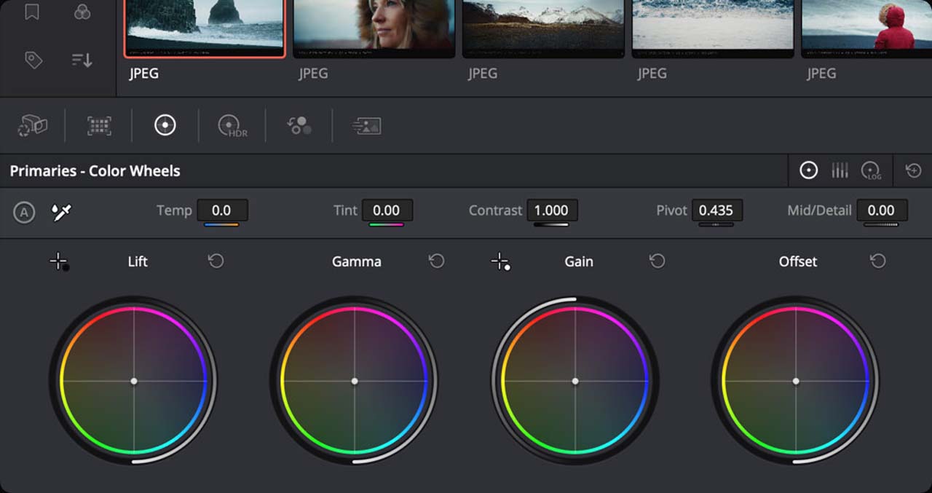Click the Pivot value field
The height and width of the screenshot is (493, 932).
[716, 210]
